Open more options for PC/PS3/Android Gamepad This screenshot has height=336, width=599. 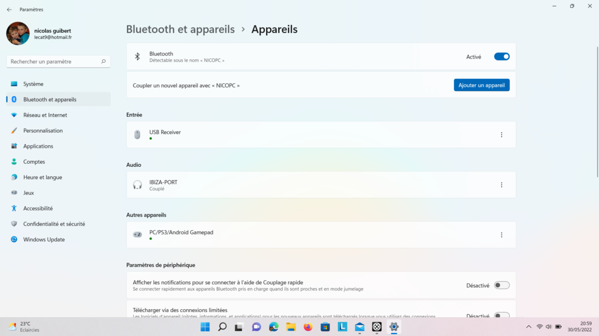[x=501, y=235]
